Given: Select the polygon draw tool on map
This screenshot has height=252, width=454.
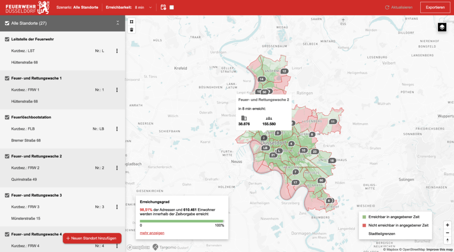Looking at the screenshot, I should (131, 22).
